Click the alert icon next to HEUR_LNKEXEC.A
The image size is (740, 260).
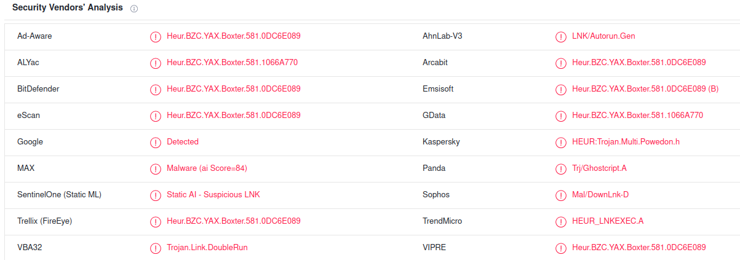[x=560, y=222]
